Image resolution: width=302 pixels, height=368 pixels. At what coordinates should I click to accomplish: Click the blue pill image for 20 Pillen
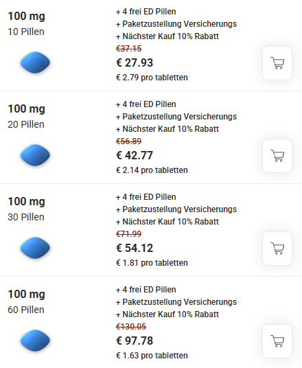click(x=35, y=155)
